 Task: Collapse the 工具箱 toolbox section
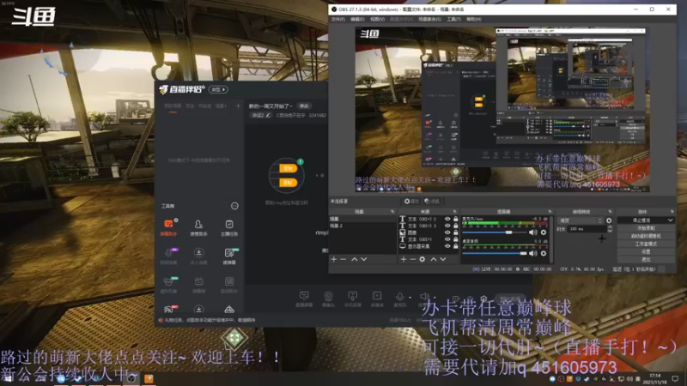pyautogui.click(x=234, y=206)
